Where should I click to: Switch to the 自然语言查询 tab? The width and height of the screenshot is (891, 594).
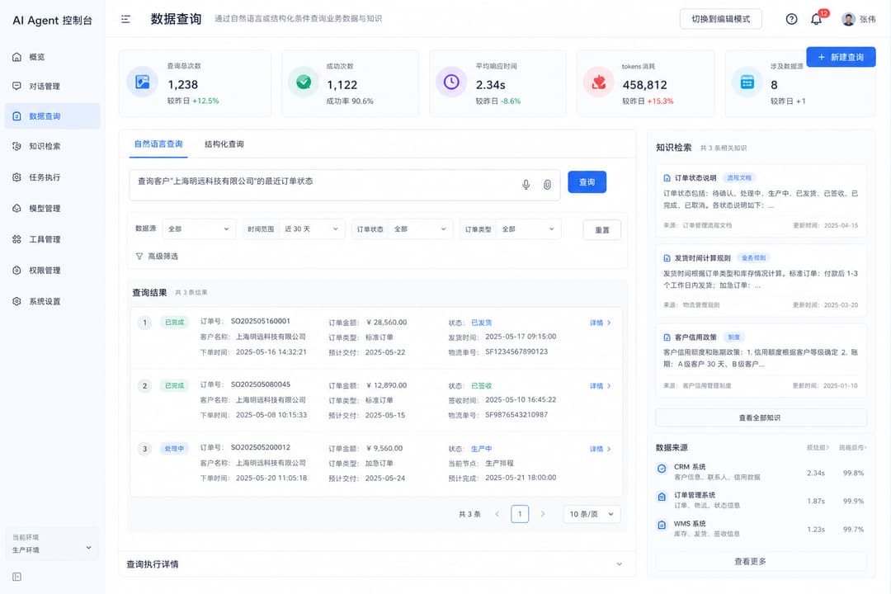click(158, 144)
